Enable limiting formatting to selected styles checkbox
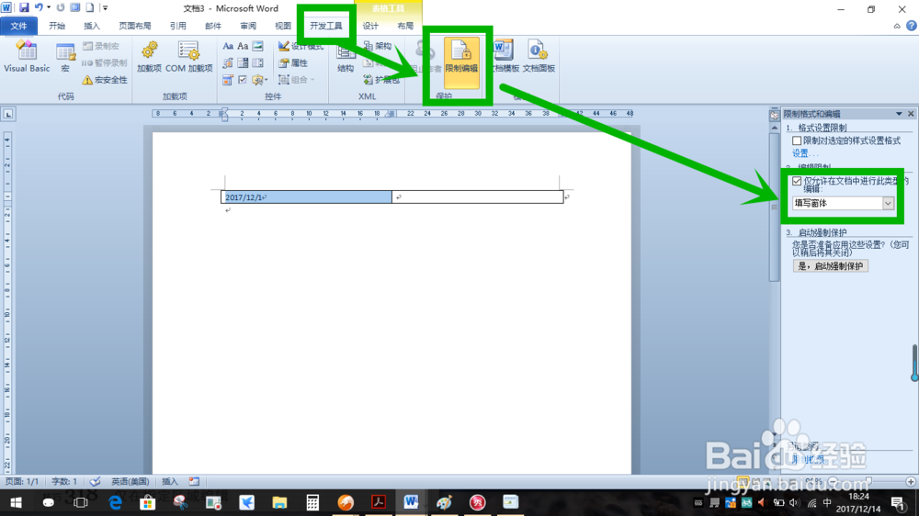The image size is (919, 516). 797,140
